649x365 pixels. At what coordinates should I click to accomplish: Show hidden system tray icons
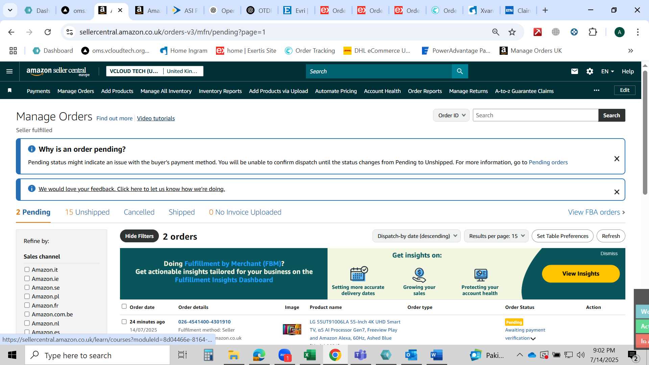click(520, 355)
